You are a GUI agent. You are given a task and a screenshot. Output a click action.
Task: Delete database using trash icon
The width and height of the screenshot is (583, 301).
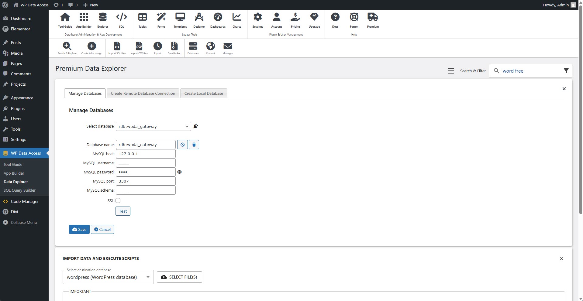click(194, 145)
